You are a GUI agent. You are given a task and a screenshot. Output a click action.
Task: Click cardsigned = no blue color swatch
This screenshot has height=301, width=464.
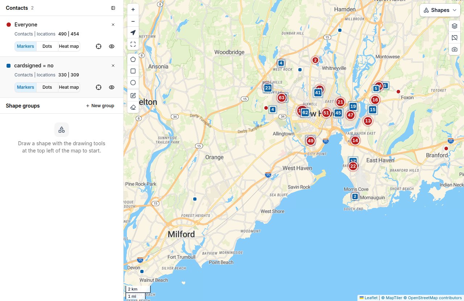(9, 66)
